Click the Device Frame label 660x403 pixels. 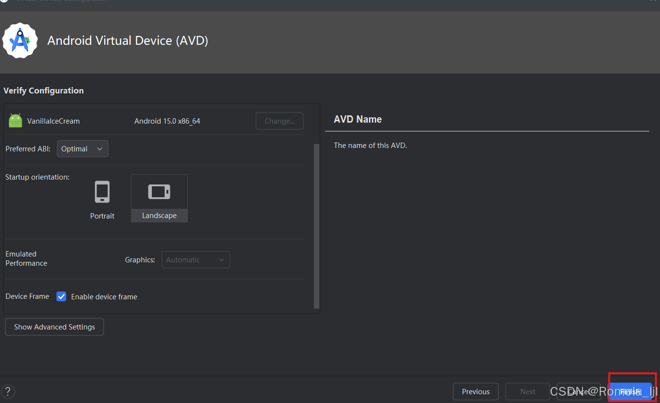27,296
